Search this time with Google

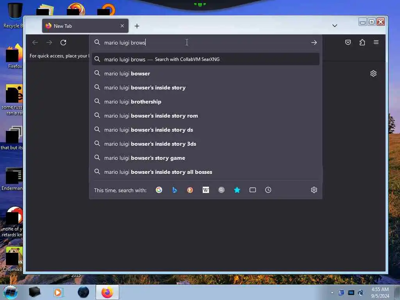click(x=159, y=190)
